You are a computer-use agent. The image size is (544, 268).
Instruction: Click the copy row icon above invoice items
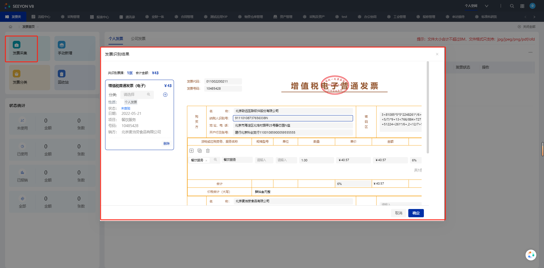[199, 151]
